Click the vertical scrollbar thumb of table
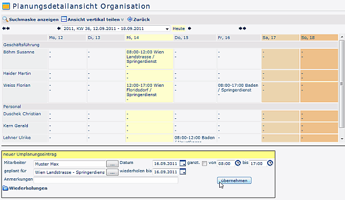345x200 pixels. pyautogui.click(x=342, y=84)
